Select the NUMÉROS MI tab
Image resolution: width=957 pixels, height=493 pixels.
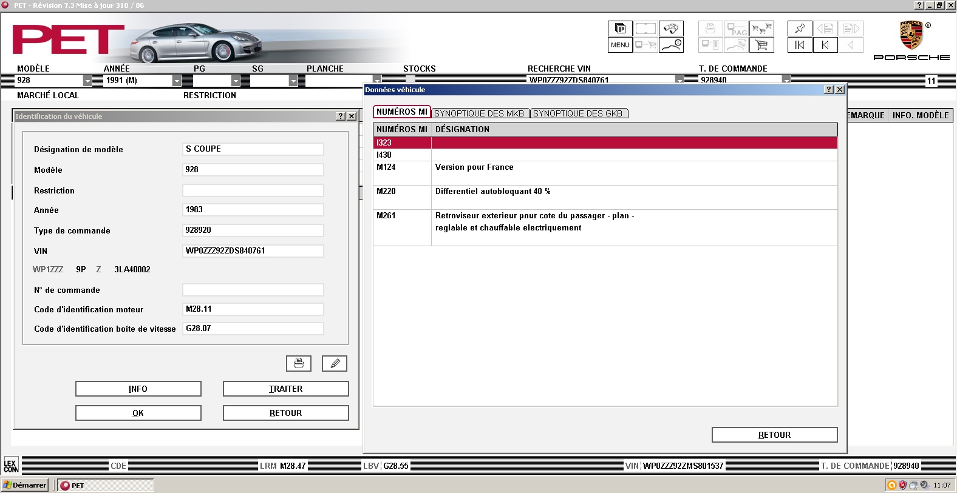[402, 112]
